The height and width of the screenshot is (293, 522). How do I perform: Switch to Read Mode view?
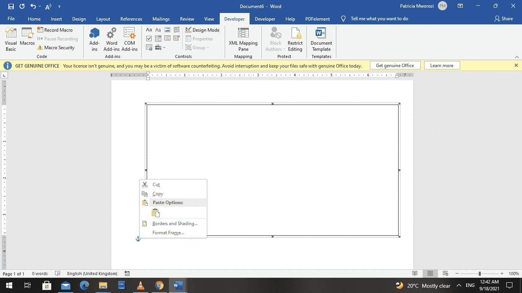tap(415, 274)
